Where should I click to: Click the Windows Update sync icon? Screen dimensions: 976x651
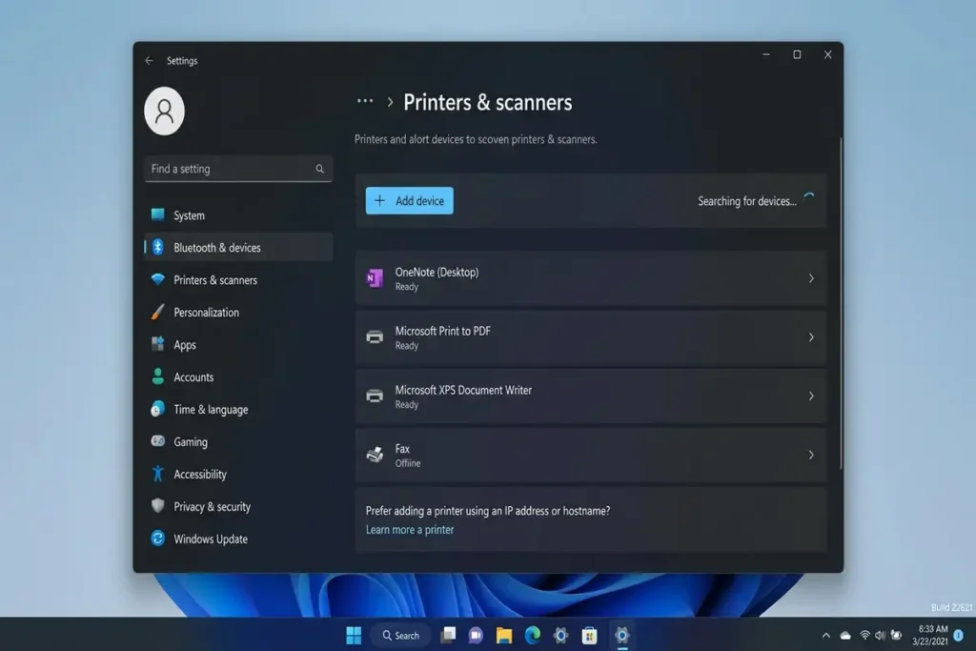[158, 539]
